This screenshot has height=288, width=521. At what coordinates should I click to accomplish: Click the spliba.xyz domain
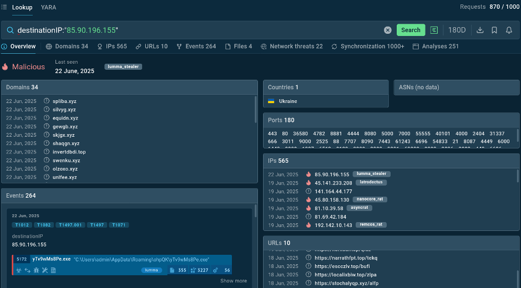click(x=64, y=101)
